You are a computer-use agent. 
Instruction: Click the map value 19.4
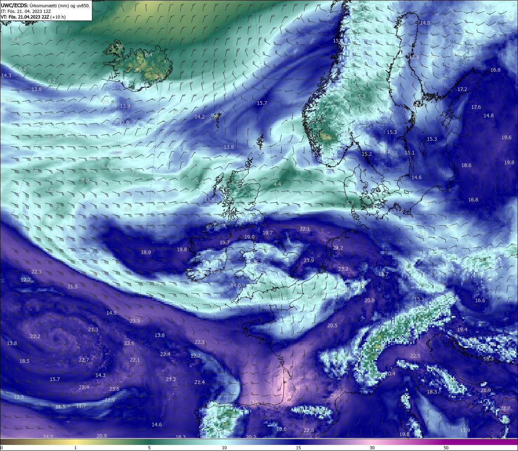(462, 330)
